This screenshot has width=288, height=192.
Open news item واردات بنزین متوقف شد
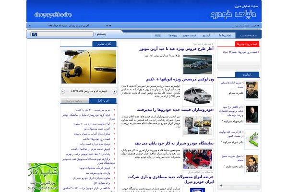pyautogui.click(x=98, y=173)
